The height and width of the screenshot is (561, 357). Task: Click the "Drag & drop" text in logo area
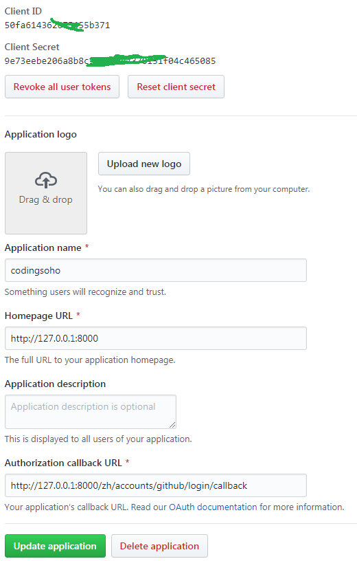click(46, 199)
